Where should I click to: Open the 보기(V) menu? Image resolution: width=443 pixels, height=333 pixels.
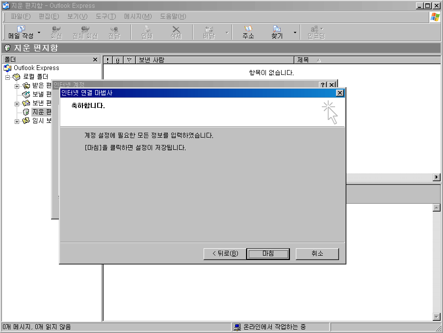[x=78, y=17]
